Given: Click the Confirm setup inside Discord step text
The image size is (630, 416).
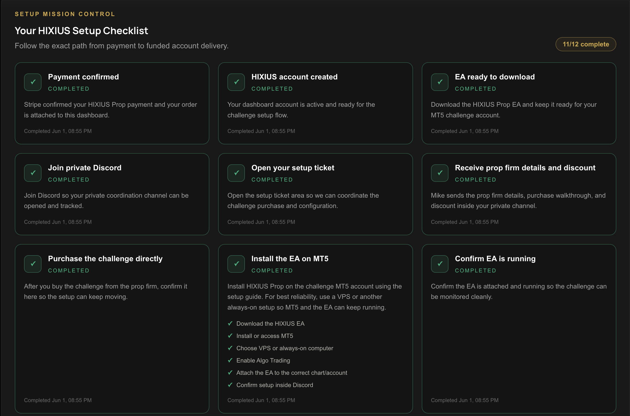Looking at the screenshot, I should click(275, 385).
